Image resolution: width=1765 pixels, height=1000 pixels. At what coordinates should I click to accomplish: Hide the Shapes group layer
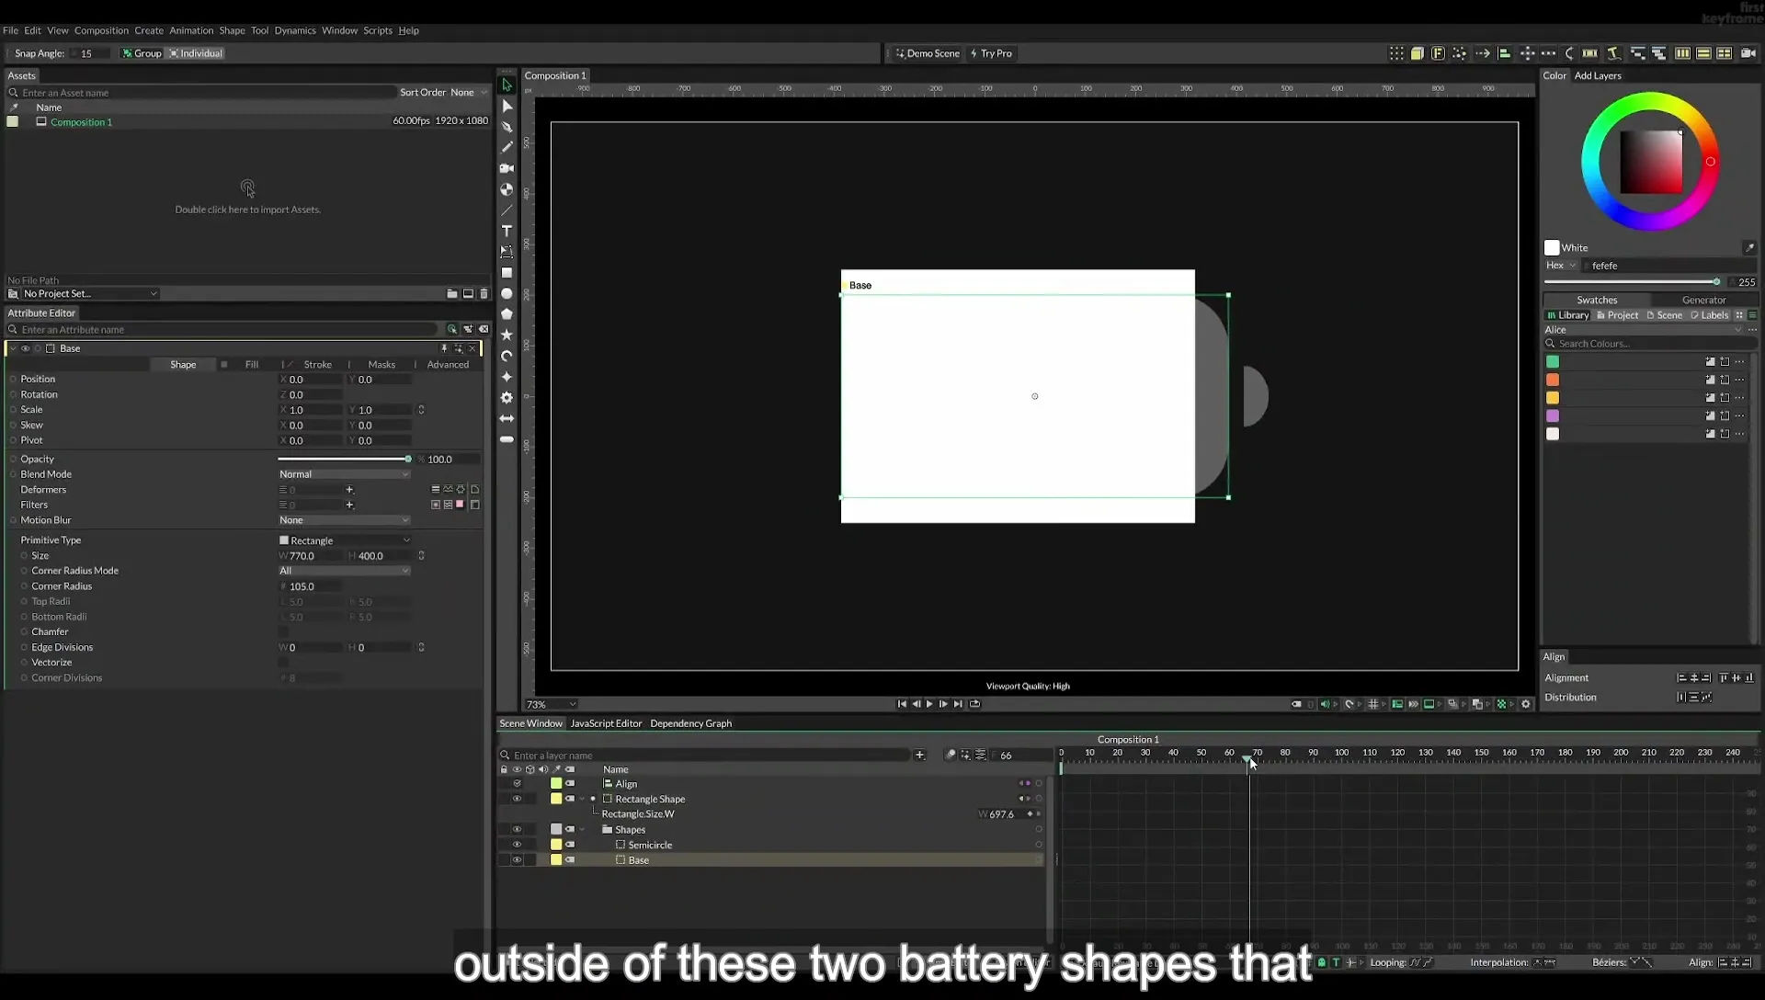[x=517, y=829]
